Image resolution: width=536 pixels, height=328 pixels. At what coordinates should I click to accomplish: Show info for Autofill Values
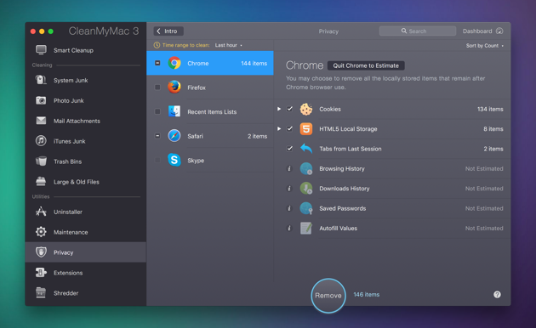click(289, 228)
